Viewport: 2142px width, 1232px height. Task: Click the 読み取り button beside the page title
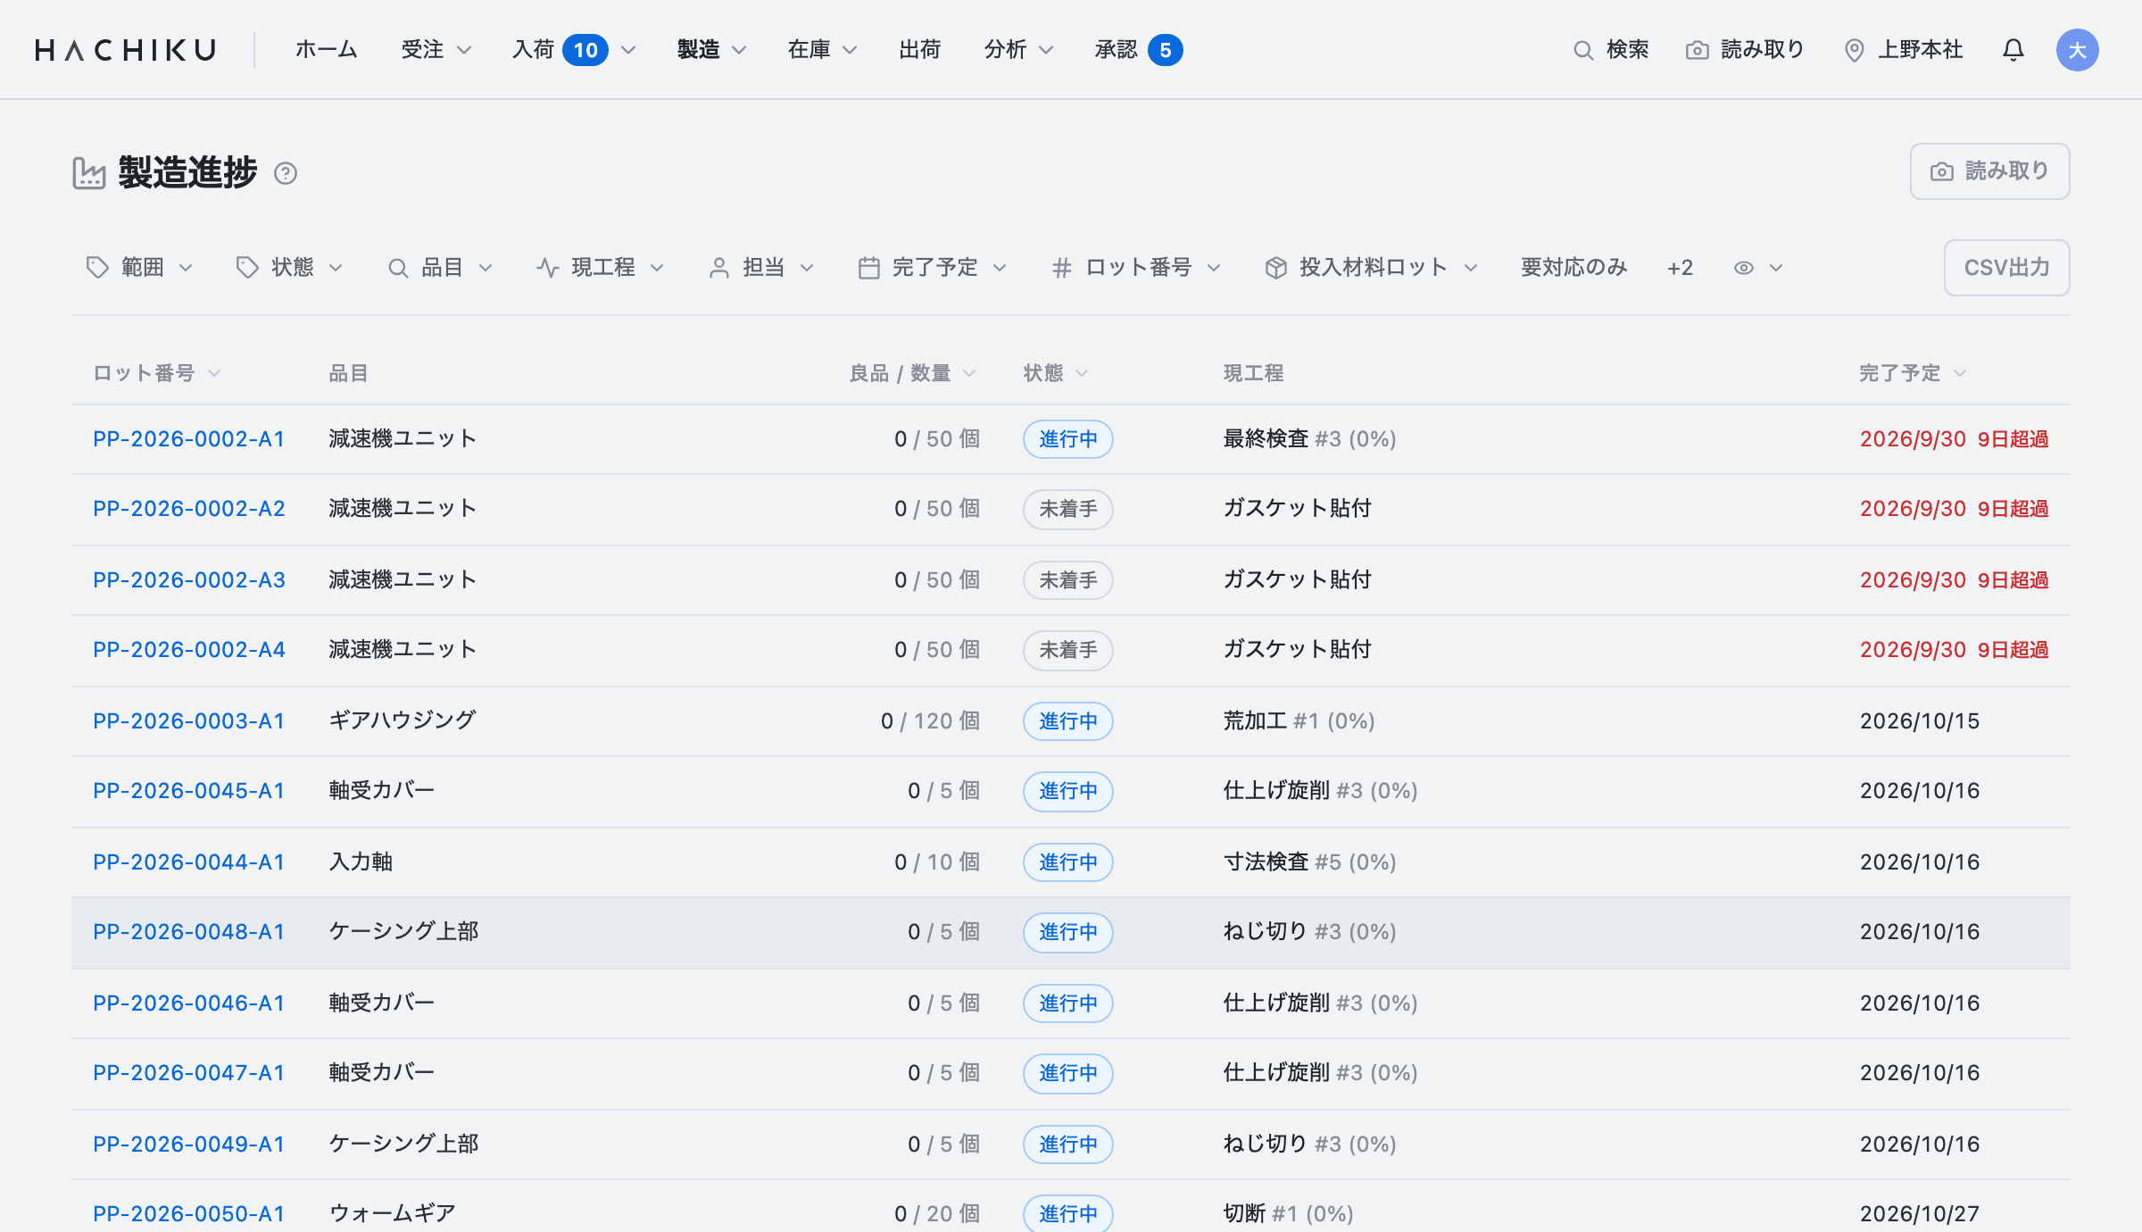click(1989, 171)
